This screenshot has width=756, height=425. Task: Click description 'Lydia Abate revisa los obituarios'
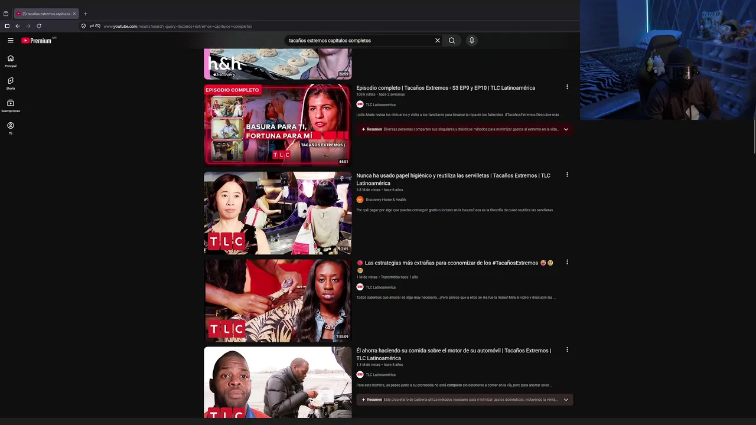click(x=459, y=115)
